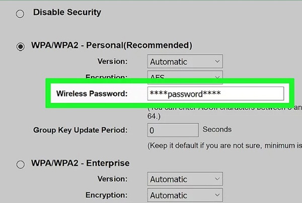This screenshot has width=302, height=203.
Task: Click the Group Key Update Period label
Action: (x=80, y=130)
